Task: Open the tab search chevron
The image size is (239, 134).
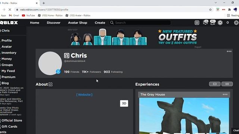Action: coord(216,3)
